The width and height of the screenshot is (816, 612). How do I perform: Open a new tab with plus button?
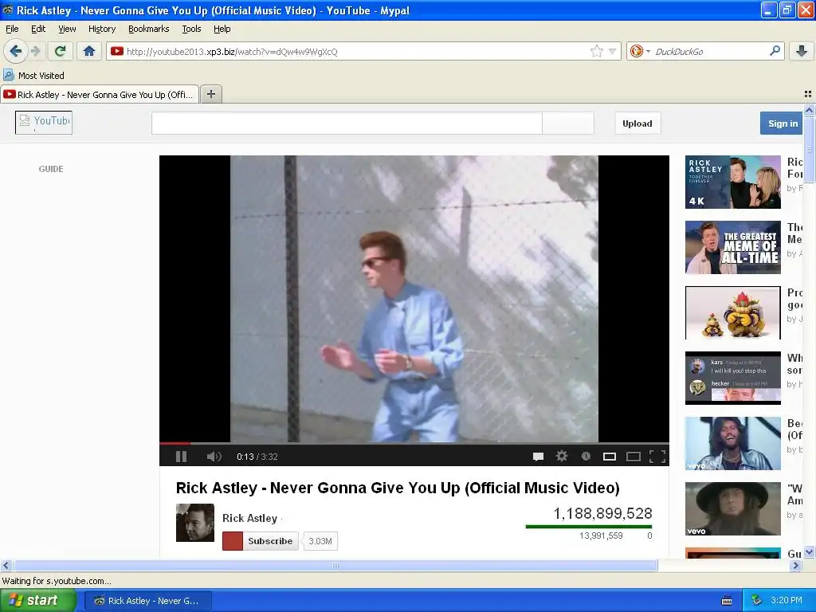click(210, 94)
